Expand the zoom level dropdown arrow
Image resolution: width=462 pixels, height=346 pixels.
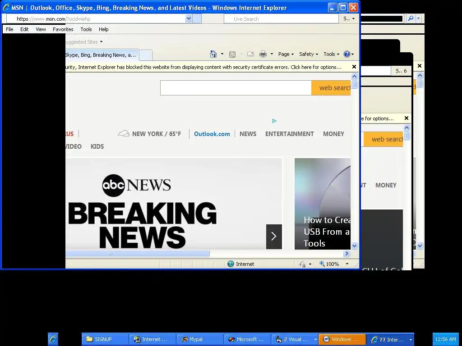click(x=347, y=264)
